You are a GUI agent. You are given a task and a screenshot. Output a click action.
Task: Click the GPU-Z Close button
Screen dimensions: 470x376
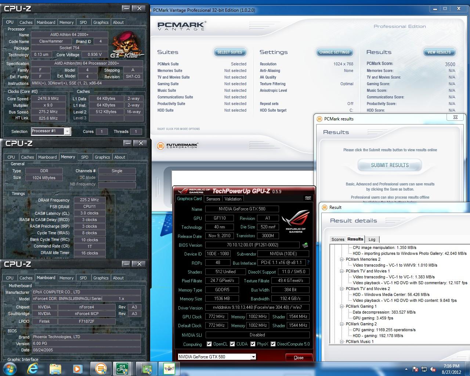point(299,357)
